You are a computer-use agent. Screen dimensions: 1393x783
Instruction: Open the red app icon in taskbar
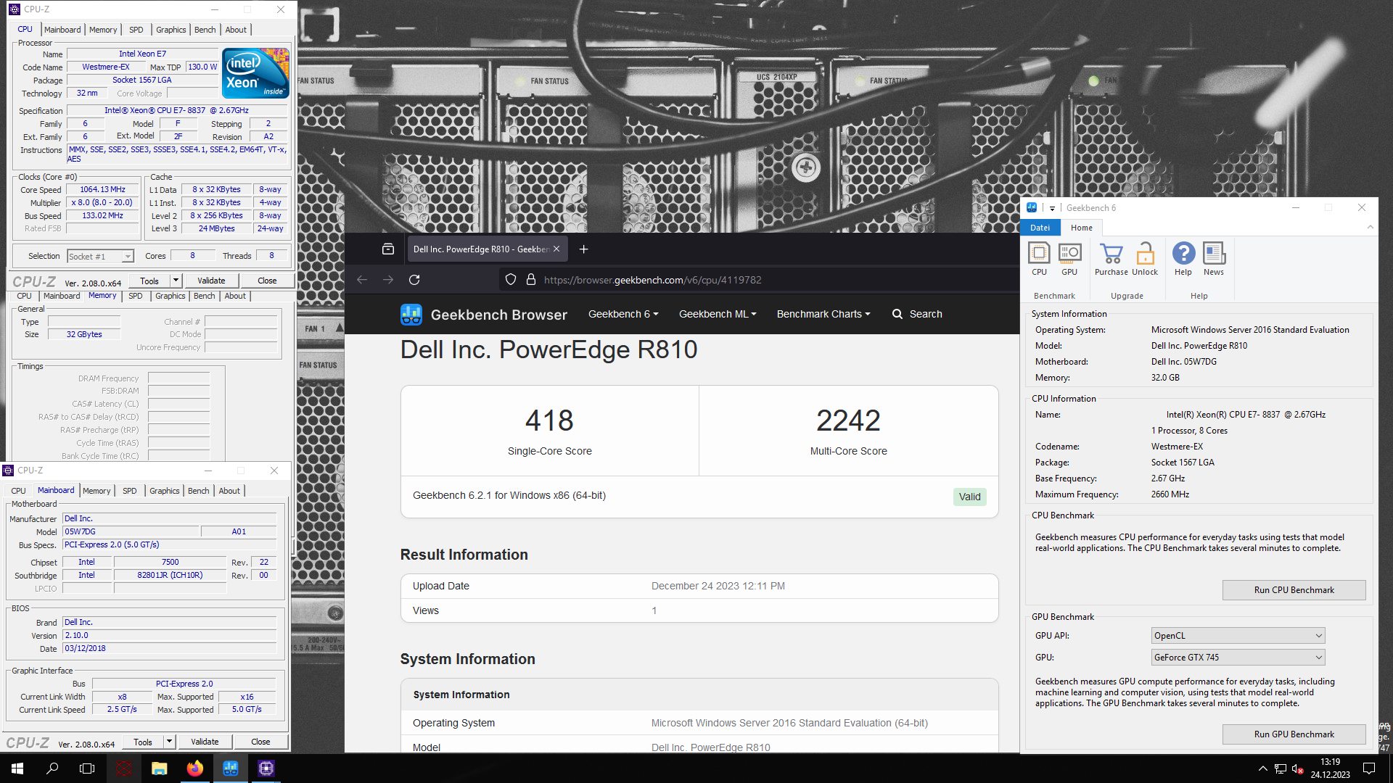point(124,768)
